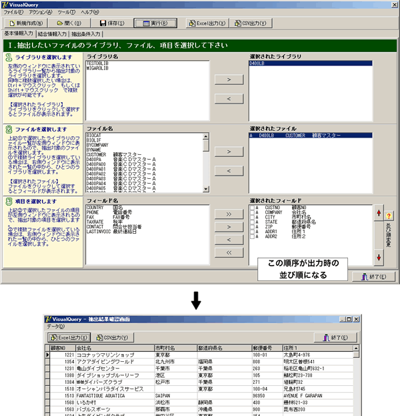The height and width of the screenshot is (416, 400).
Task: Open データ(D) menu in result window
Action: [55, 327]
